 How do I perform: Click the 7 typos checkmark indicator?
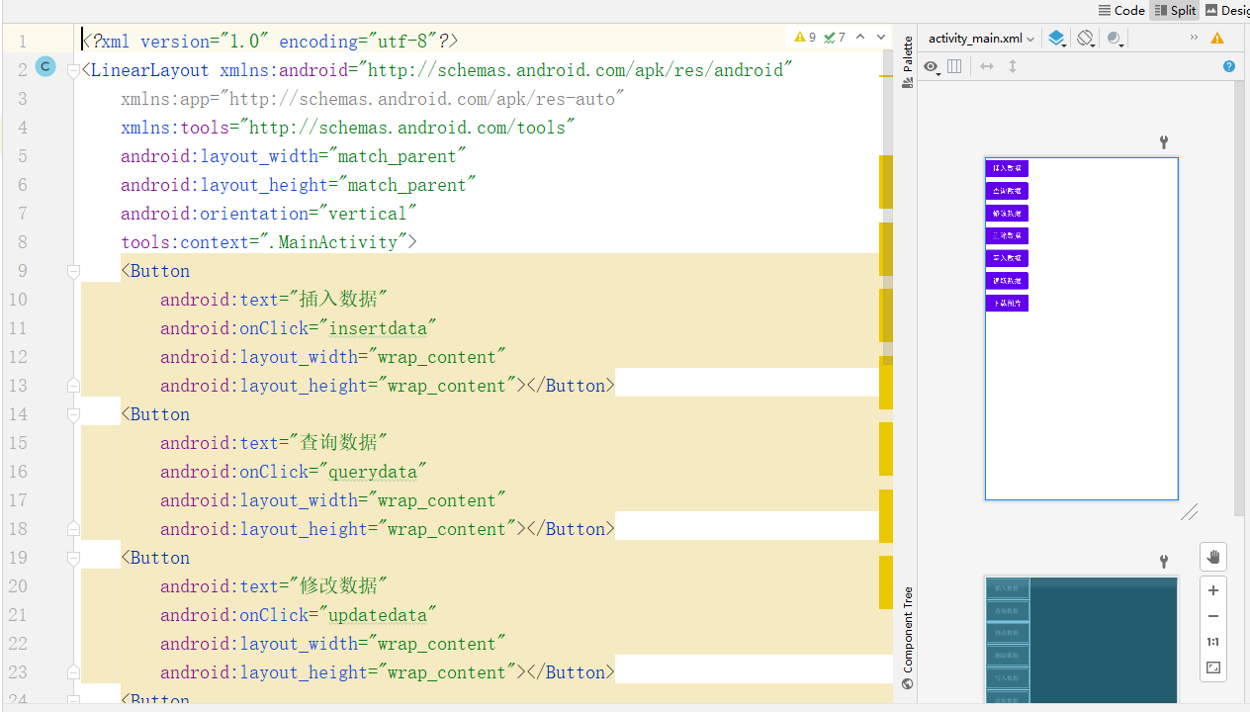click(836, 38)
